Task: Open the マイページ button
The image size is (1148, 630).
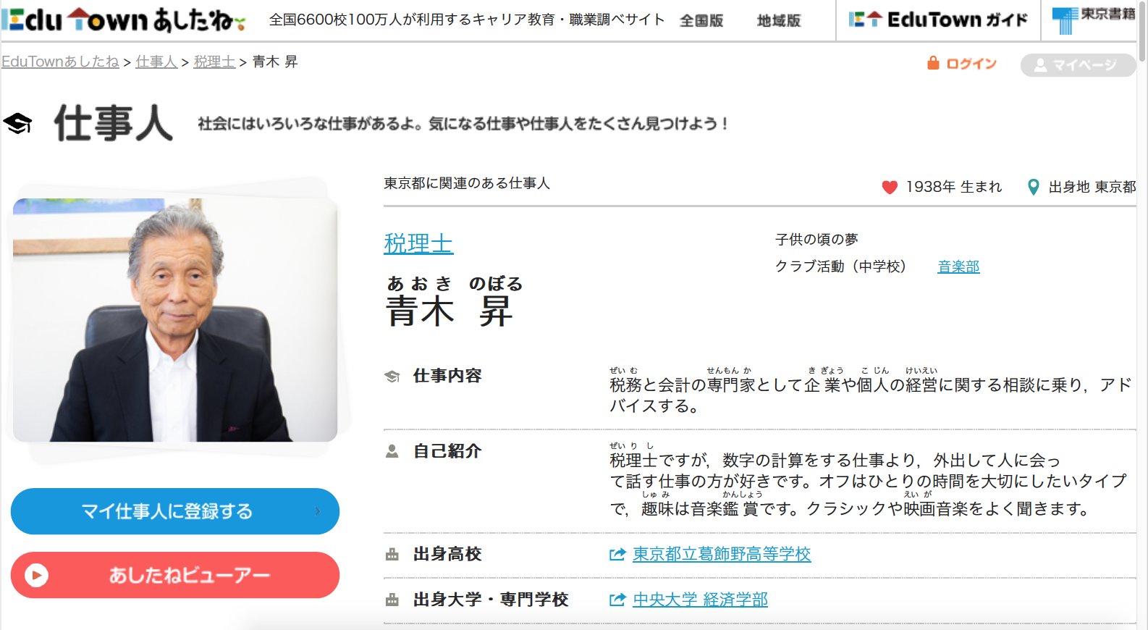Action: point(1077,65)
